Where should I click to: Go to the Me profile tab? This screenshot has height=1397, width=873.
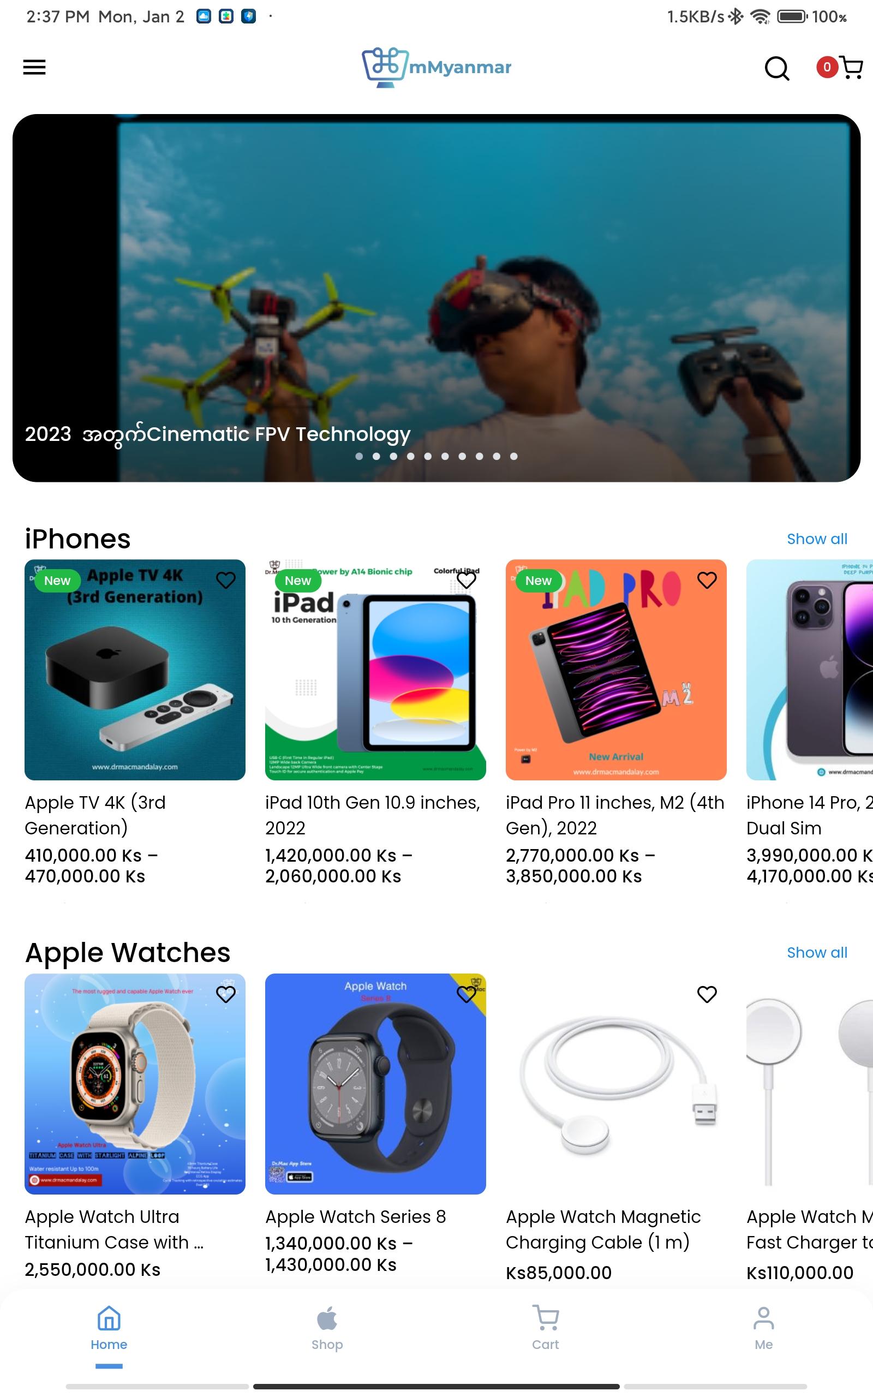point(763,1328)
